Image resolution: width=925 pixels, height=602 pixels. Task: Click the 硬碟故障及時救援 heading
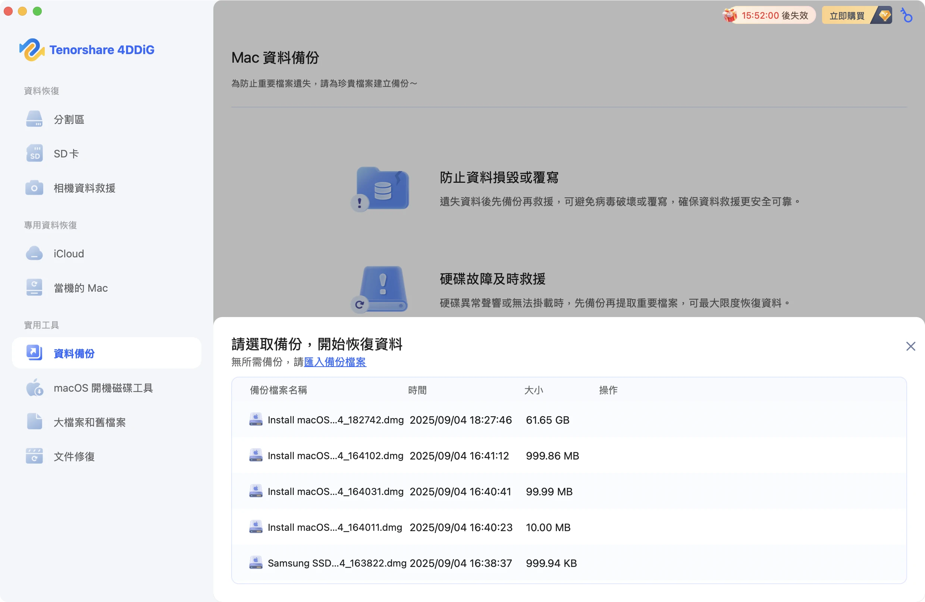click(x=492, y=279)
